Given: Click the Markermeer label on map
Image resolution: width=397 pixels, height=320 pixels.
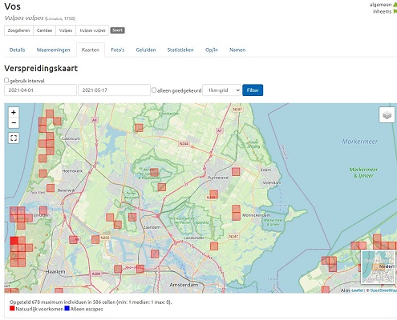Looking at the screenshot, I should [360, 142].
